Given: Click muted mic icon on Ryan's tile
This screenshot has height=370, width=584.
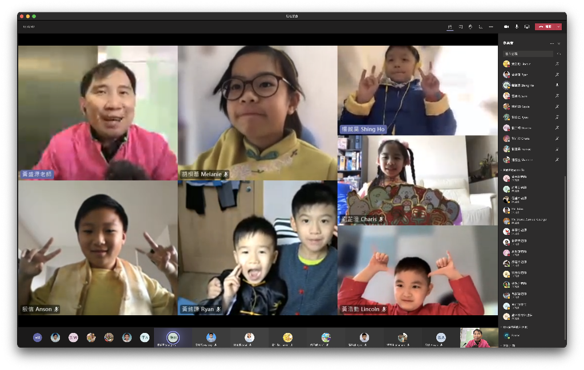Looking at the screenshot, I should click(x=218, y=310).
